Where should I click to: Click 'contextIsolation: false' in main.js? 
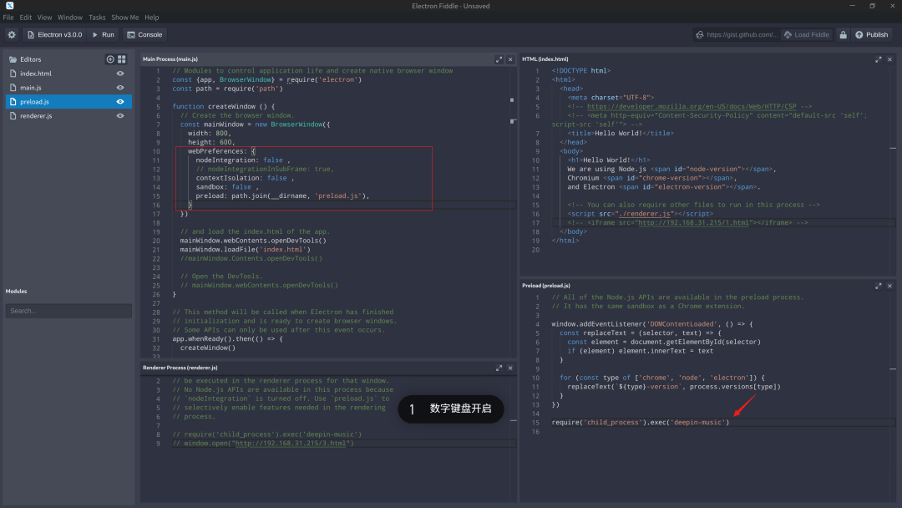241,178
